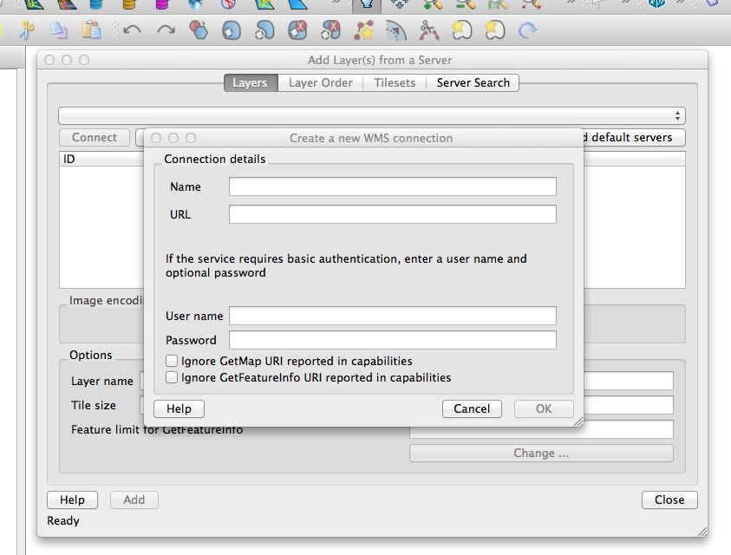The width and height of the screenshot is (731, 555).
Task: Click the ID column header
Action: tap(101, 159)
